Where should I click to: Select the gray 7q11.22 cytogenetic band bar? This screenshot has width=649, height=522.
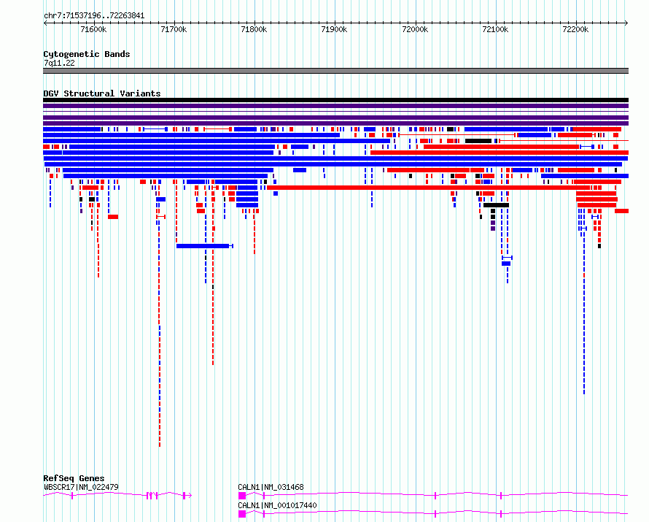click(x=335, y=71)
